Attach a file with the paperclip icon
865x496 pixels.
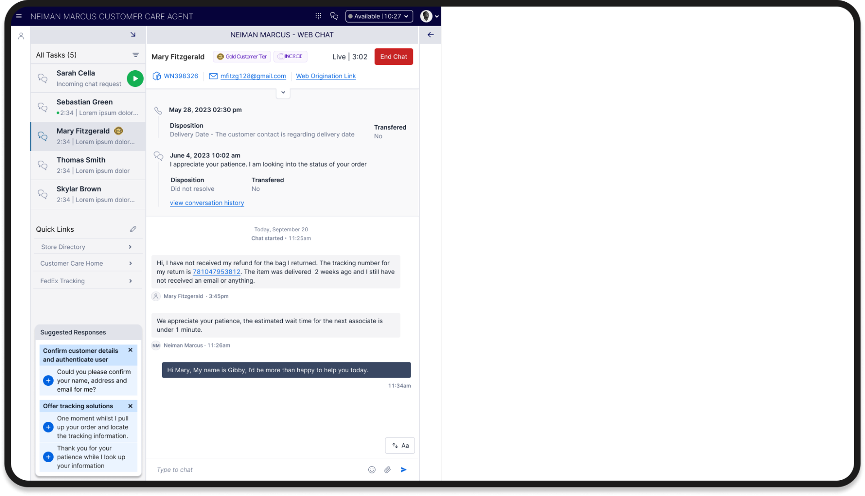point(388,469)
